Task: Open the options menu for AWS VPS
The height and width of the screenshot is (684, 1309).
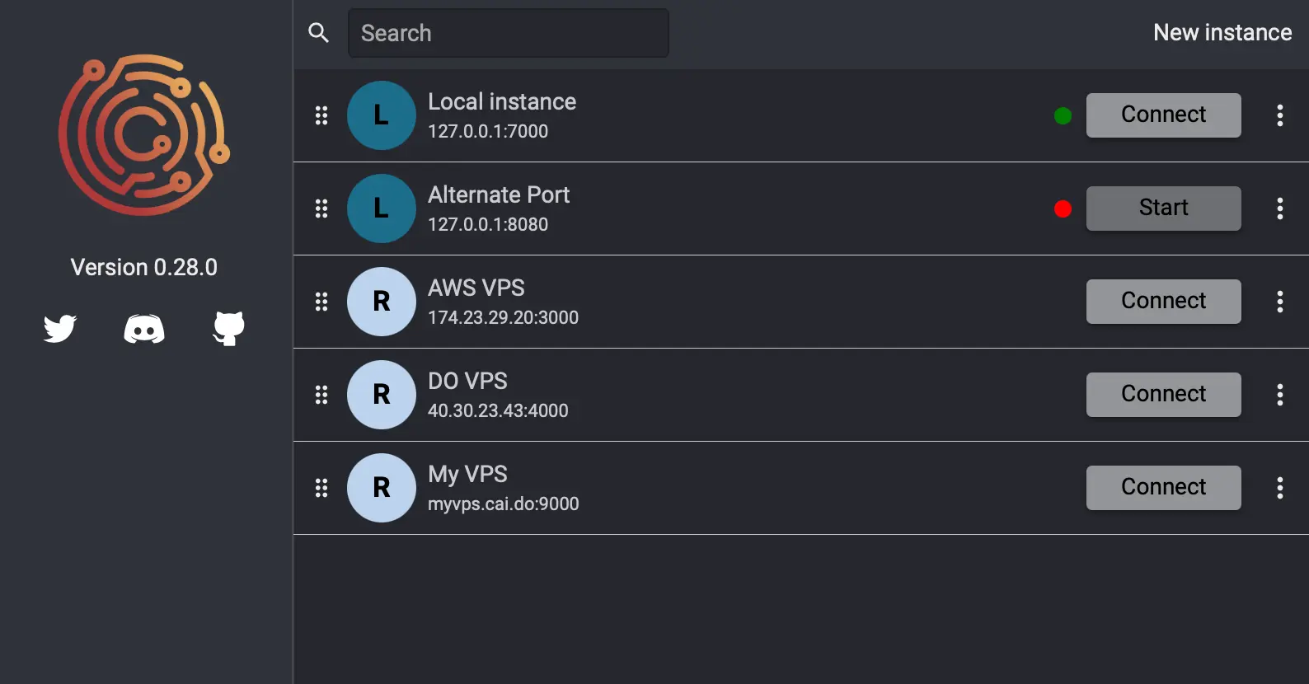Action: point(1280,302)
